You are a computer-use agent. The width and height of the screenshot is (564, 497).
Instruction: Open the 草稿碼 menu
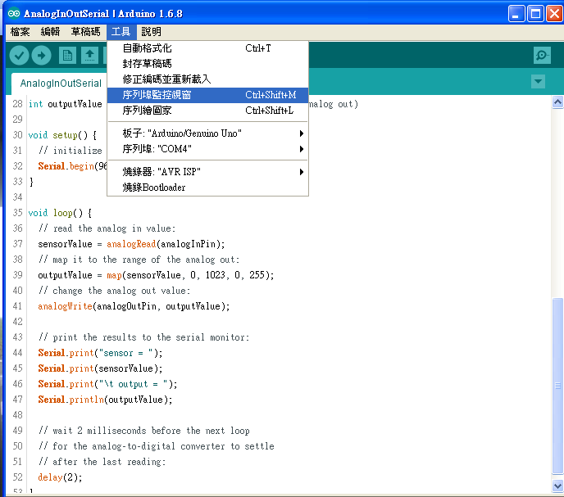click(x=85, y=32)
